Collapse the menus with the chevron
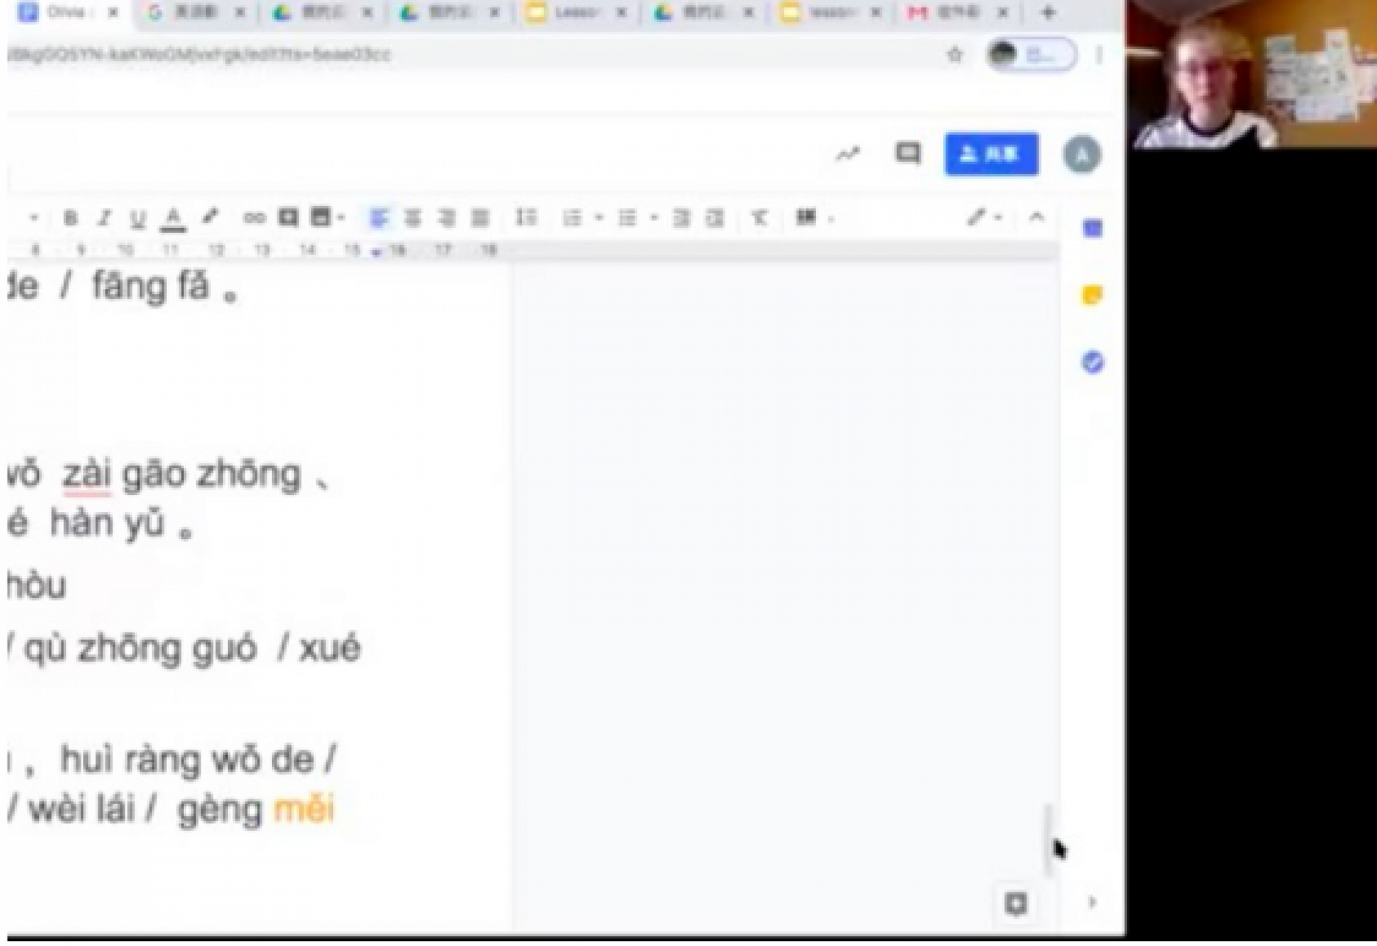The height and width of the screenshot is (946, 1377). pos(1036,218)
